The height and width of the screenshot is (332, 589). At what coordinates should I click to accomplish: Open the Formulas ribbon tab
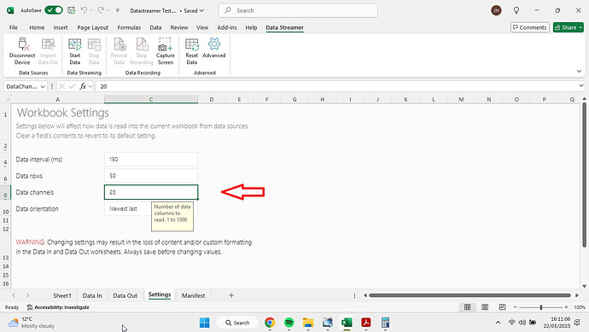129,27
